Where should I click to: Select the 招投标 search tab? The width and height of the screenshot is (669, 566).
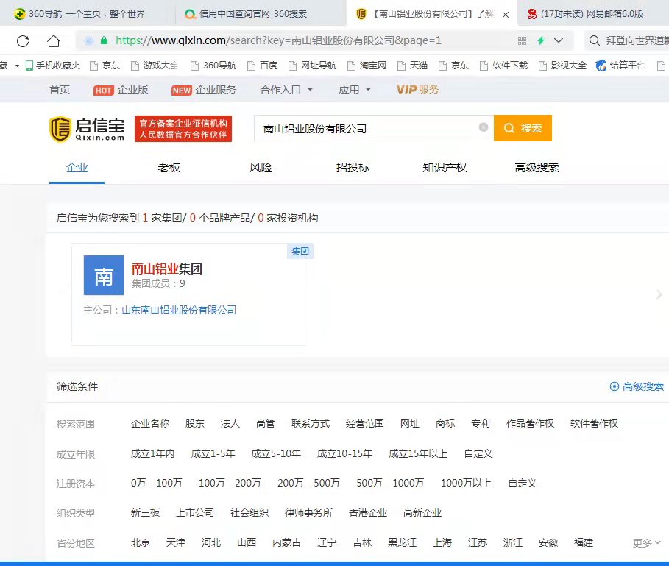click(353, 168)
